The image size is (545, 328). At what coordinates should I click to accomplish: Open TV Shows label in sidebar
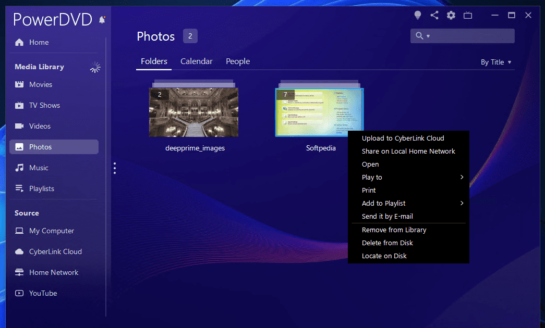point(44,105)
